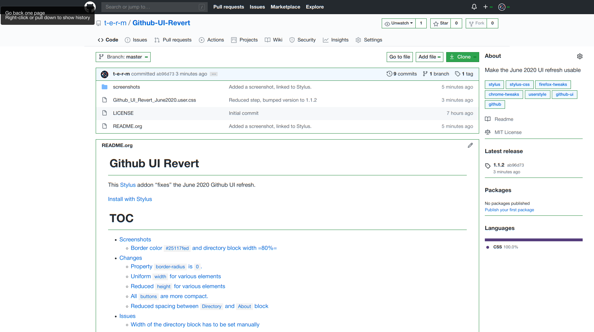Screen dimensions: 594x332
Task: Select the github topic tag
Action: 495,105
